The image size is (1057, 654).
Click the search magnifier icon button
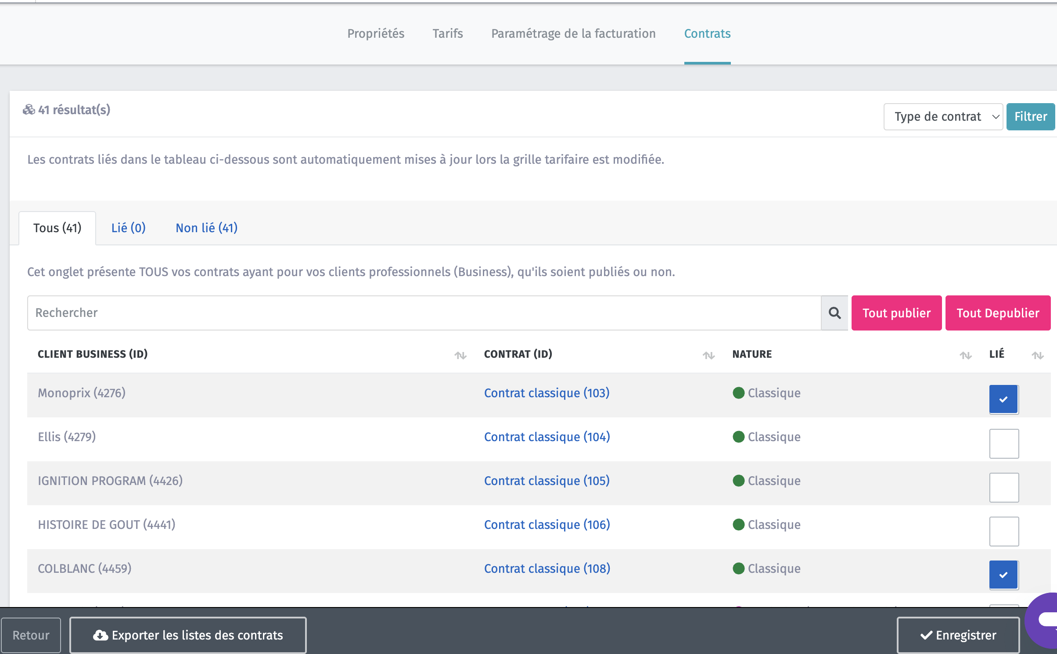(x=834, y=313)
